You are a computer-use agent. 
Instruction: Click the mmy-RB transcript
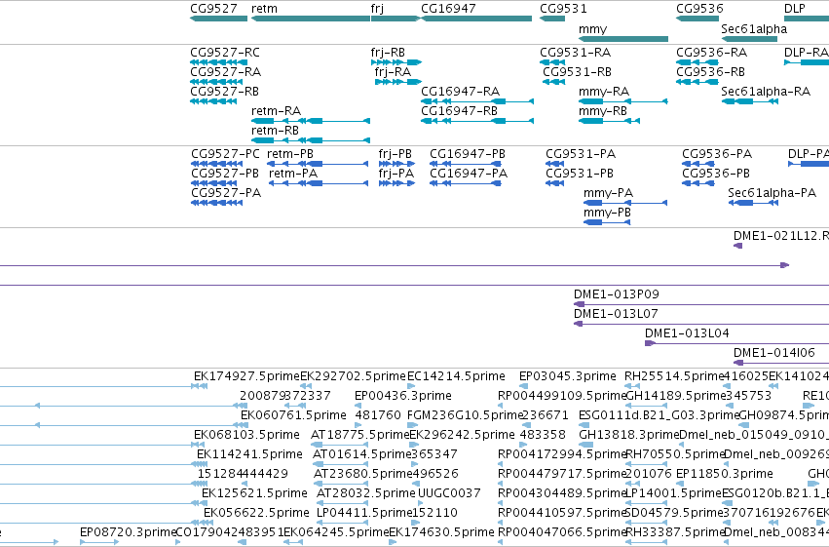(609, 121)
